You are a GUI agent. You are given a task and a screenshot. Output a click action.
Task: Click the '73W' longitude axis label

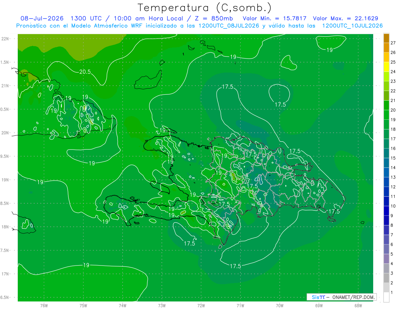click(162, 305)
